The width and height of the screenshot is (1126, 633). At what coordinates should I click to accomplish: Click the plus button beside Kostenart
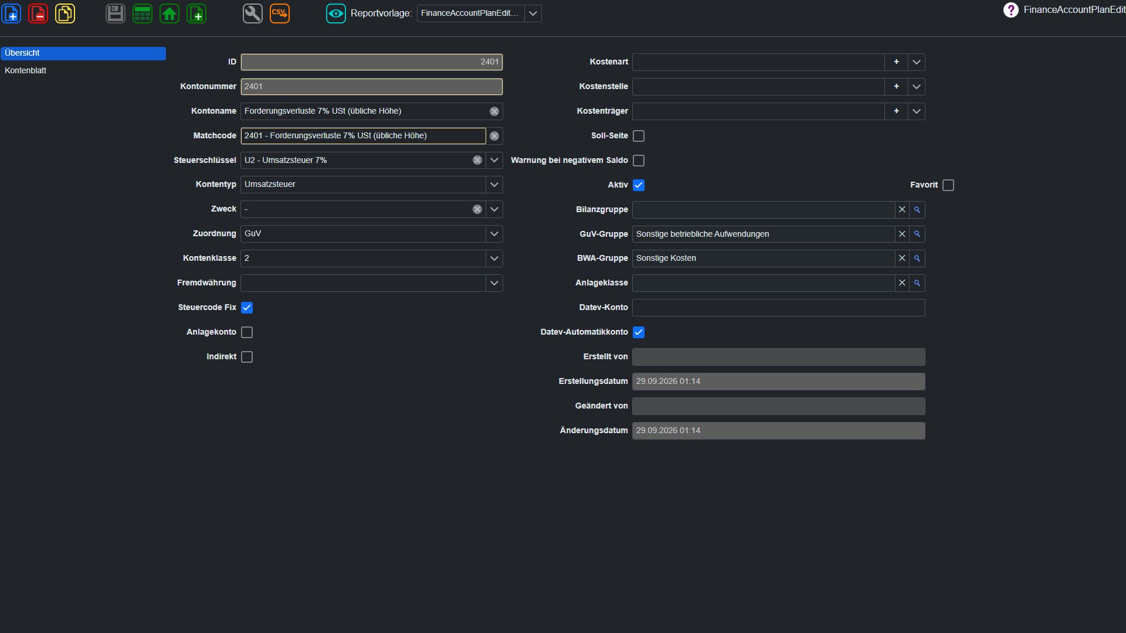[896, 62]
